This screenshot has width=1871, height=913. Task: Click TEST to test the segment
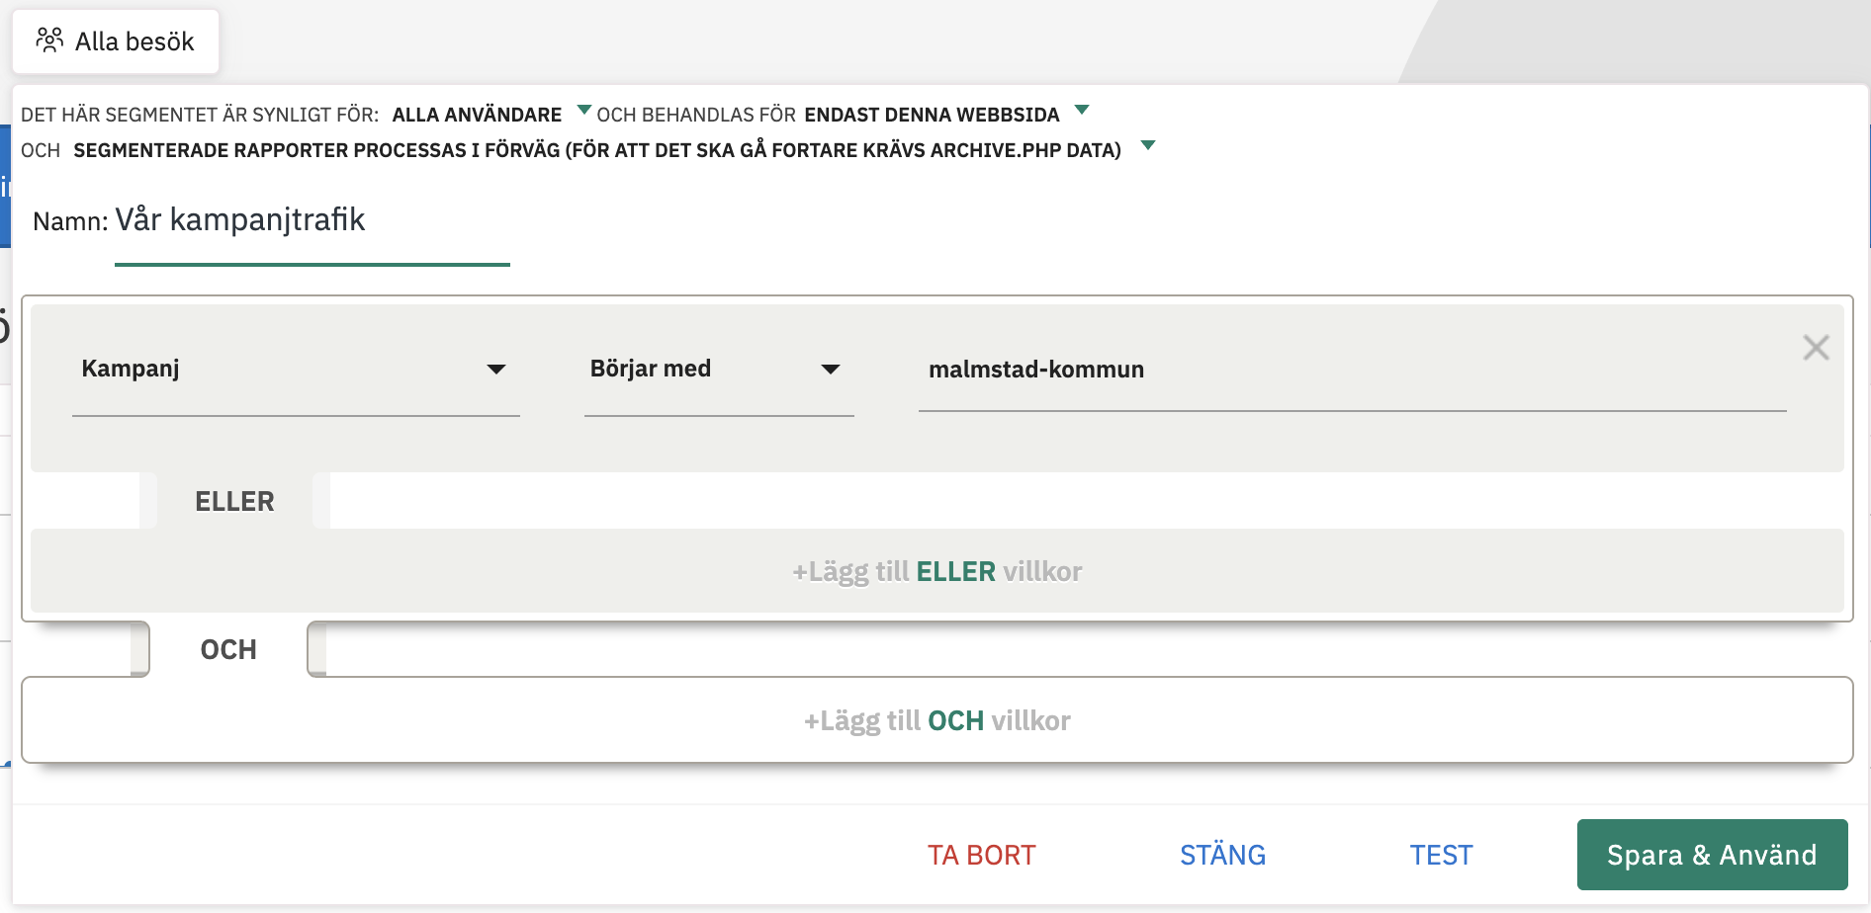[x=1441, y=854]
